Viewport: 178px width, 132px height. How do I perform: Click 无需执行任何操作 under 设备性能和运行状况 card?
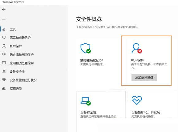pyautogui.click(x=143, y=116)
